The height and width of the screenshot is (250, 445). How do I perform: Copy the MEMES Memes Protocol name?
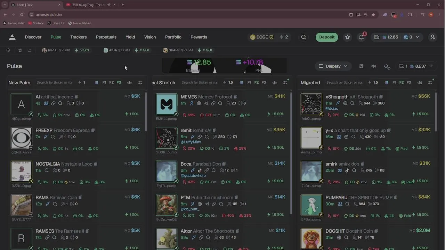coord(235,97)
